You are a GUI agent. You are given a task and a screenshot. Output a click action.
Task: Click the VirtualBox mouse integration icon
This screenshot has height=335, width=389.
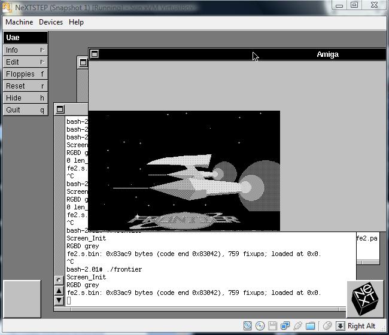(327, 325)
